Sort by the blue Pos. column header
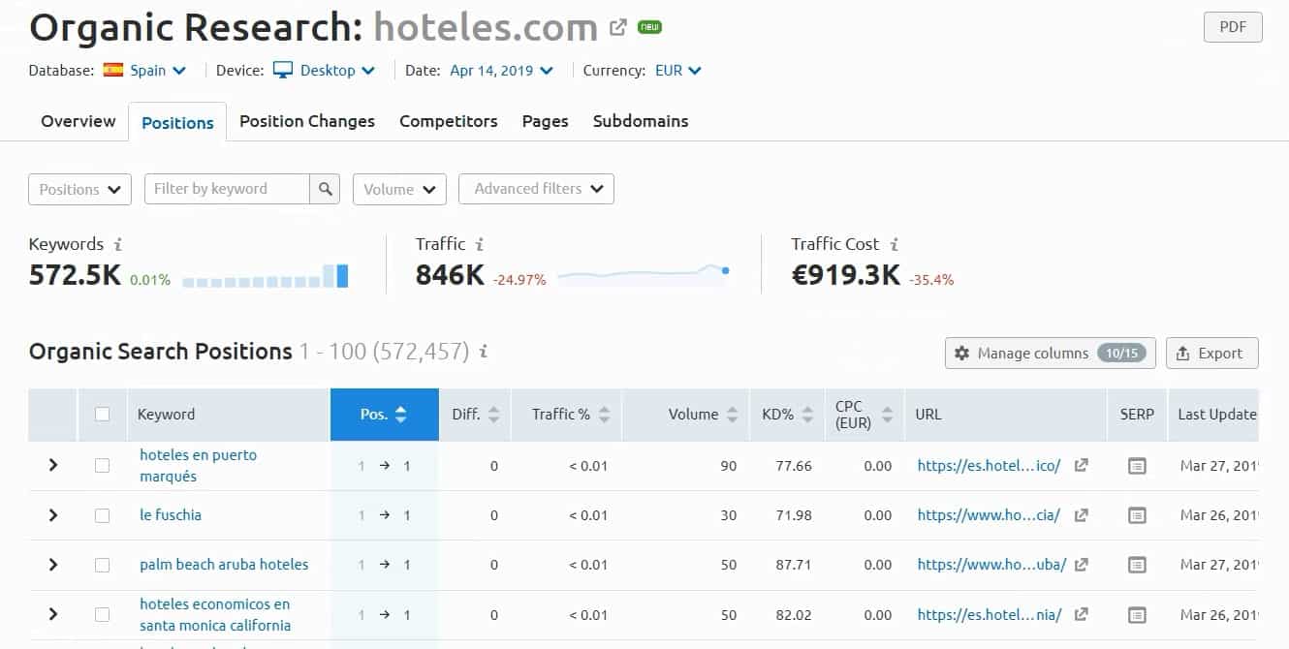This screenshot has width=1289, height=649. 385,415
